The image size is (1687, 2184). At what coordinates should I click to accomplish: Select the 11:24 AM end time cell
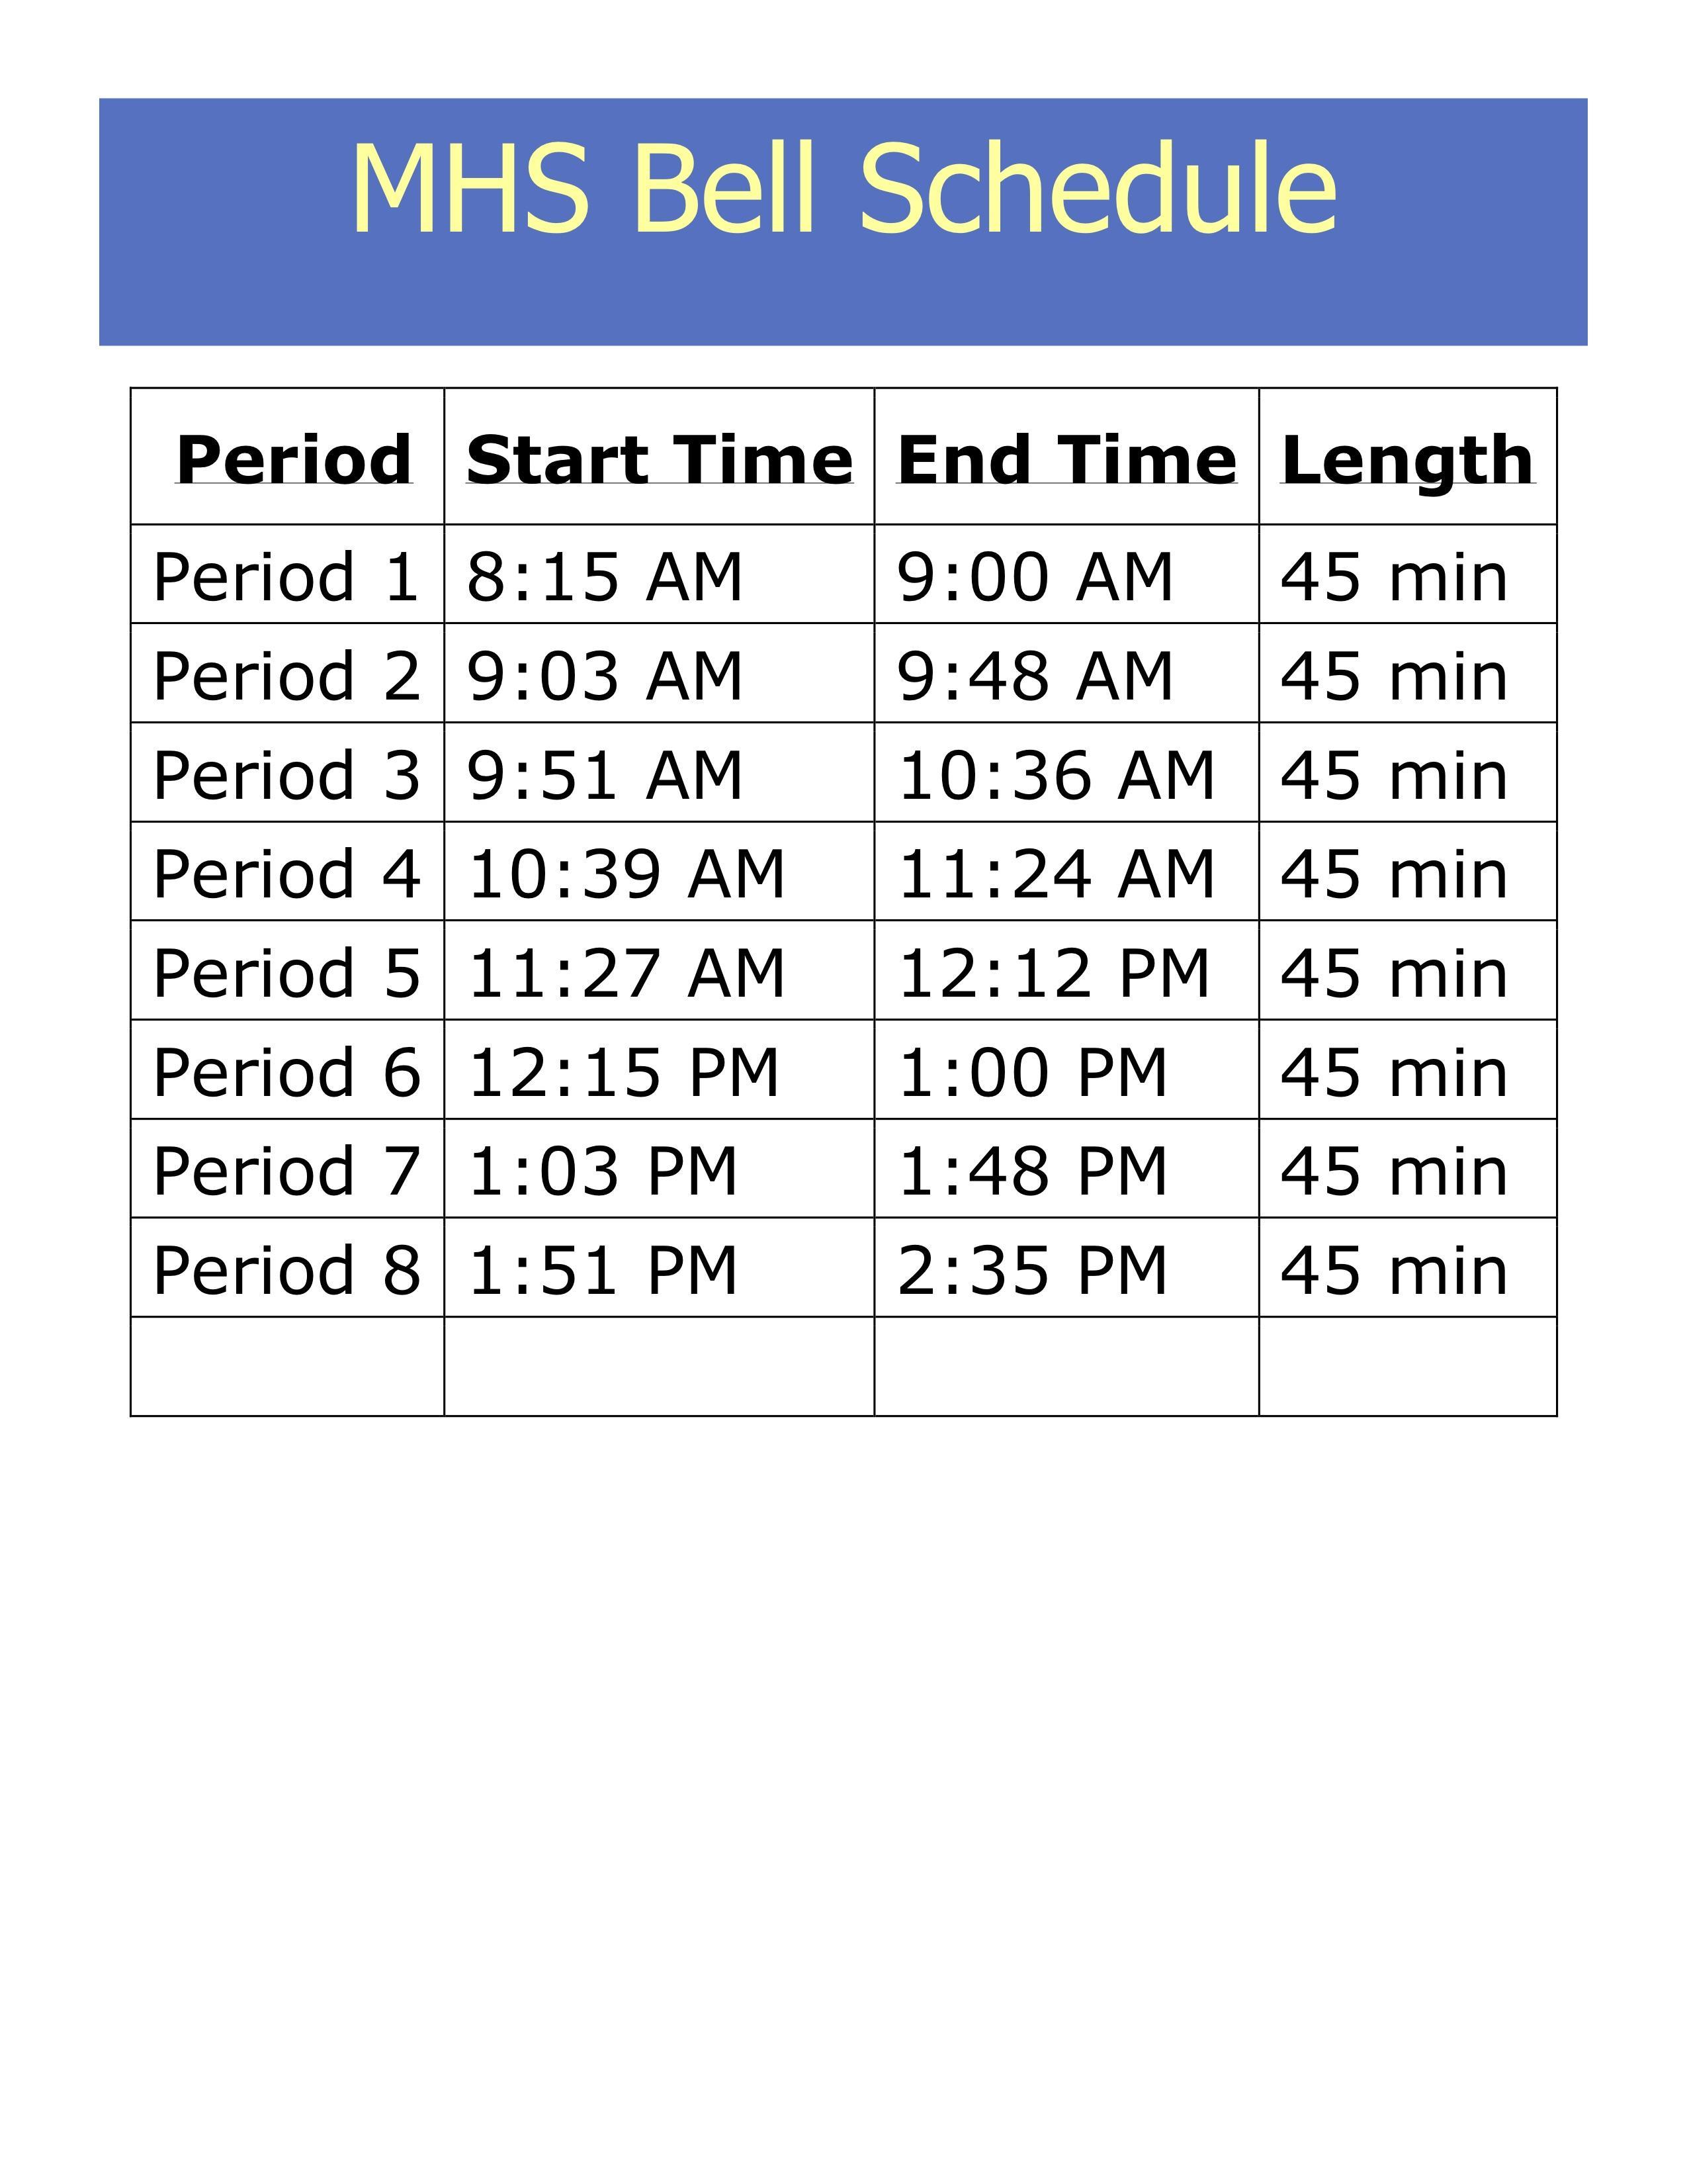point(1055,874)
